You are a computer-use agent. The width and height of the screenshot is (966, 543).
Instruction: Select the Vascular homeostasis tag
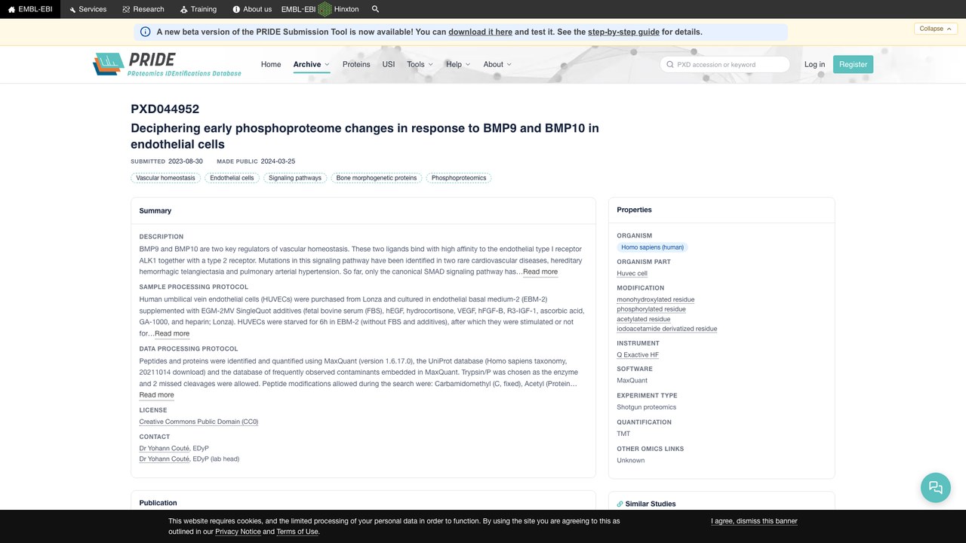(165, 178)
